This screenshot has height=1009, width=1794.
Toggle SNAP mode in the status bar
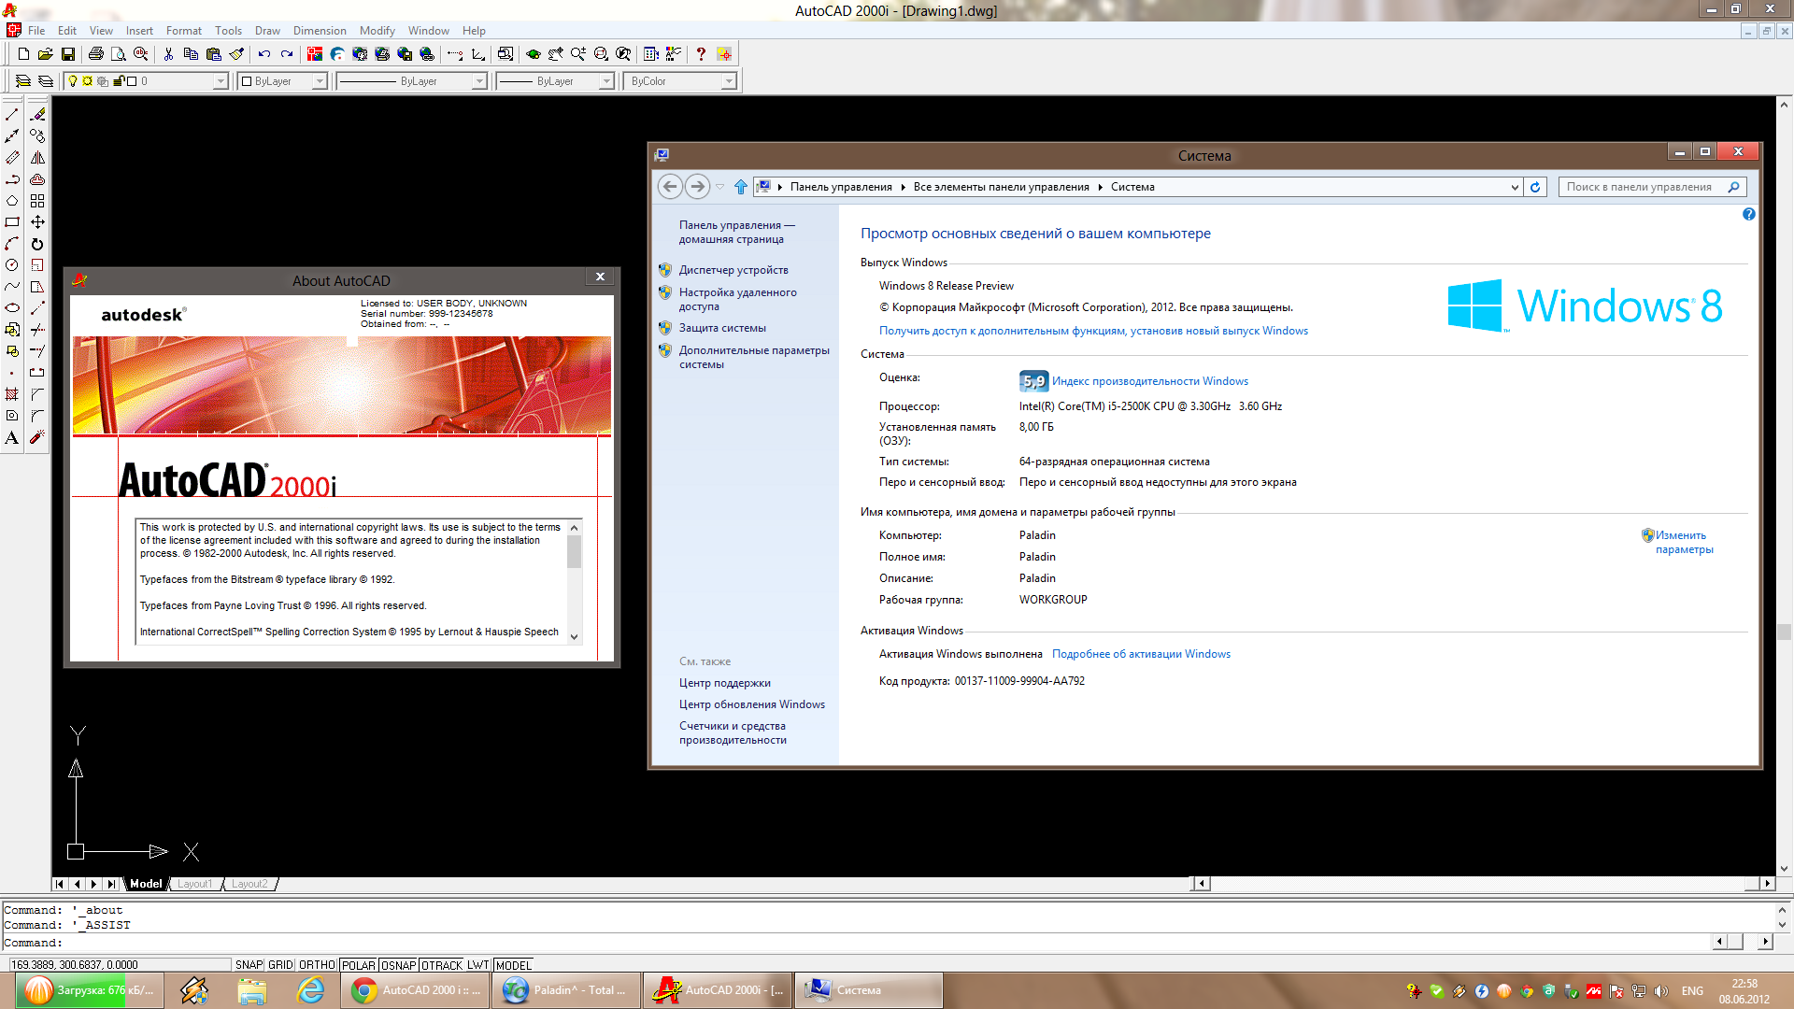pyautogui.click(x=249, y=965)
